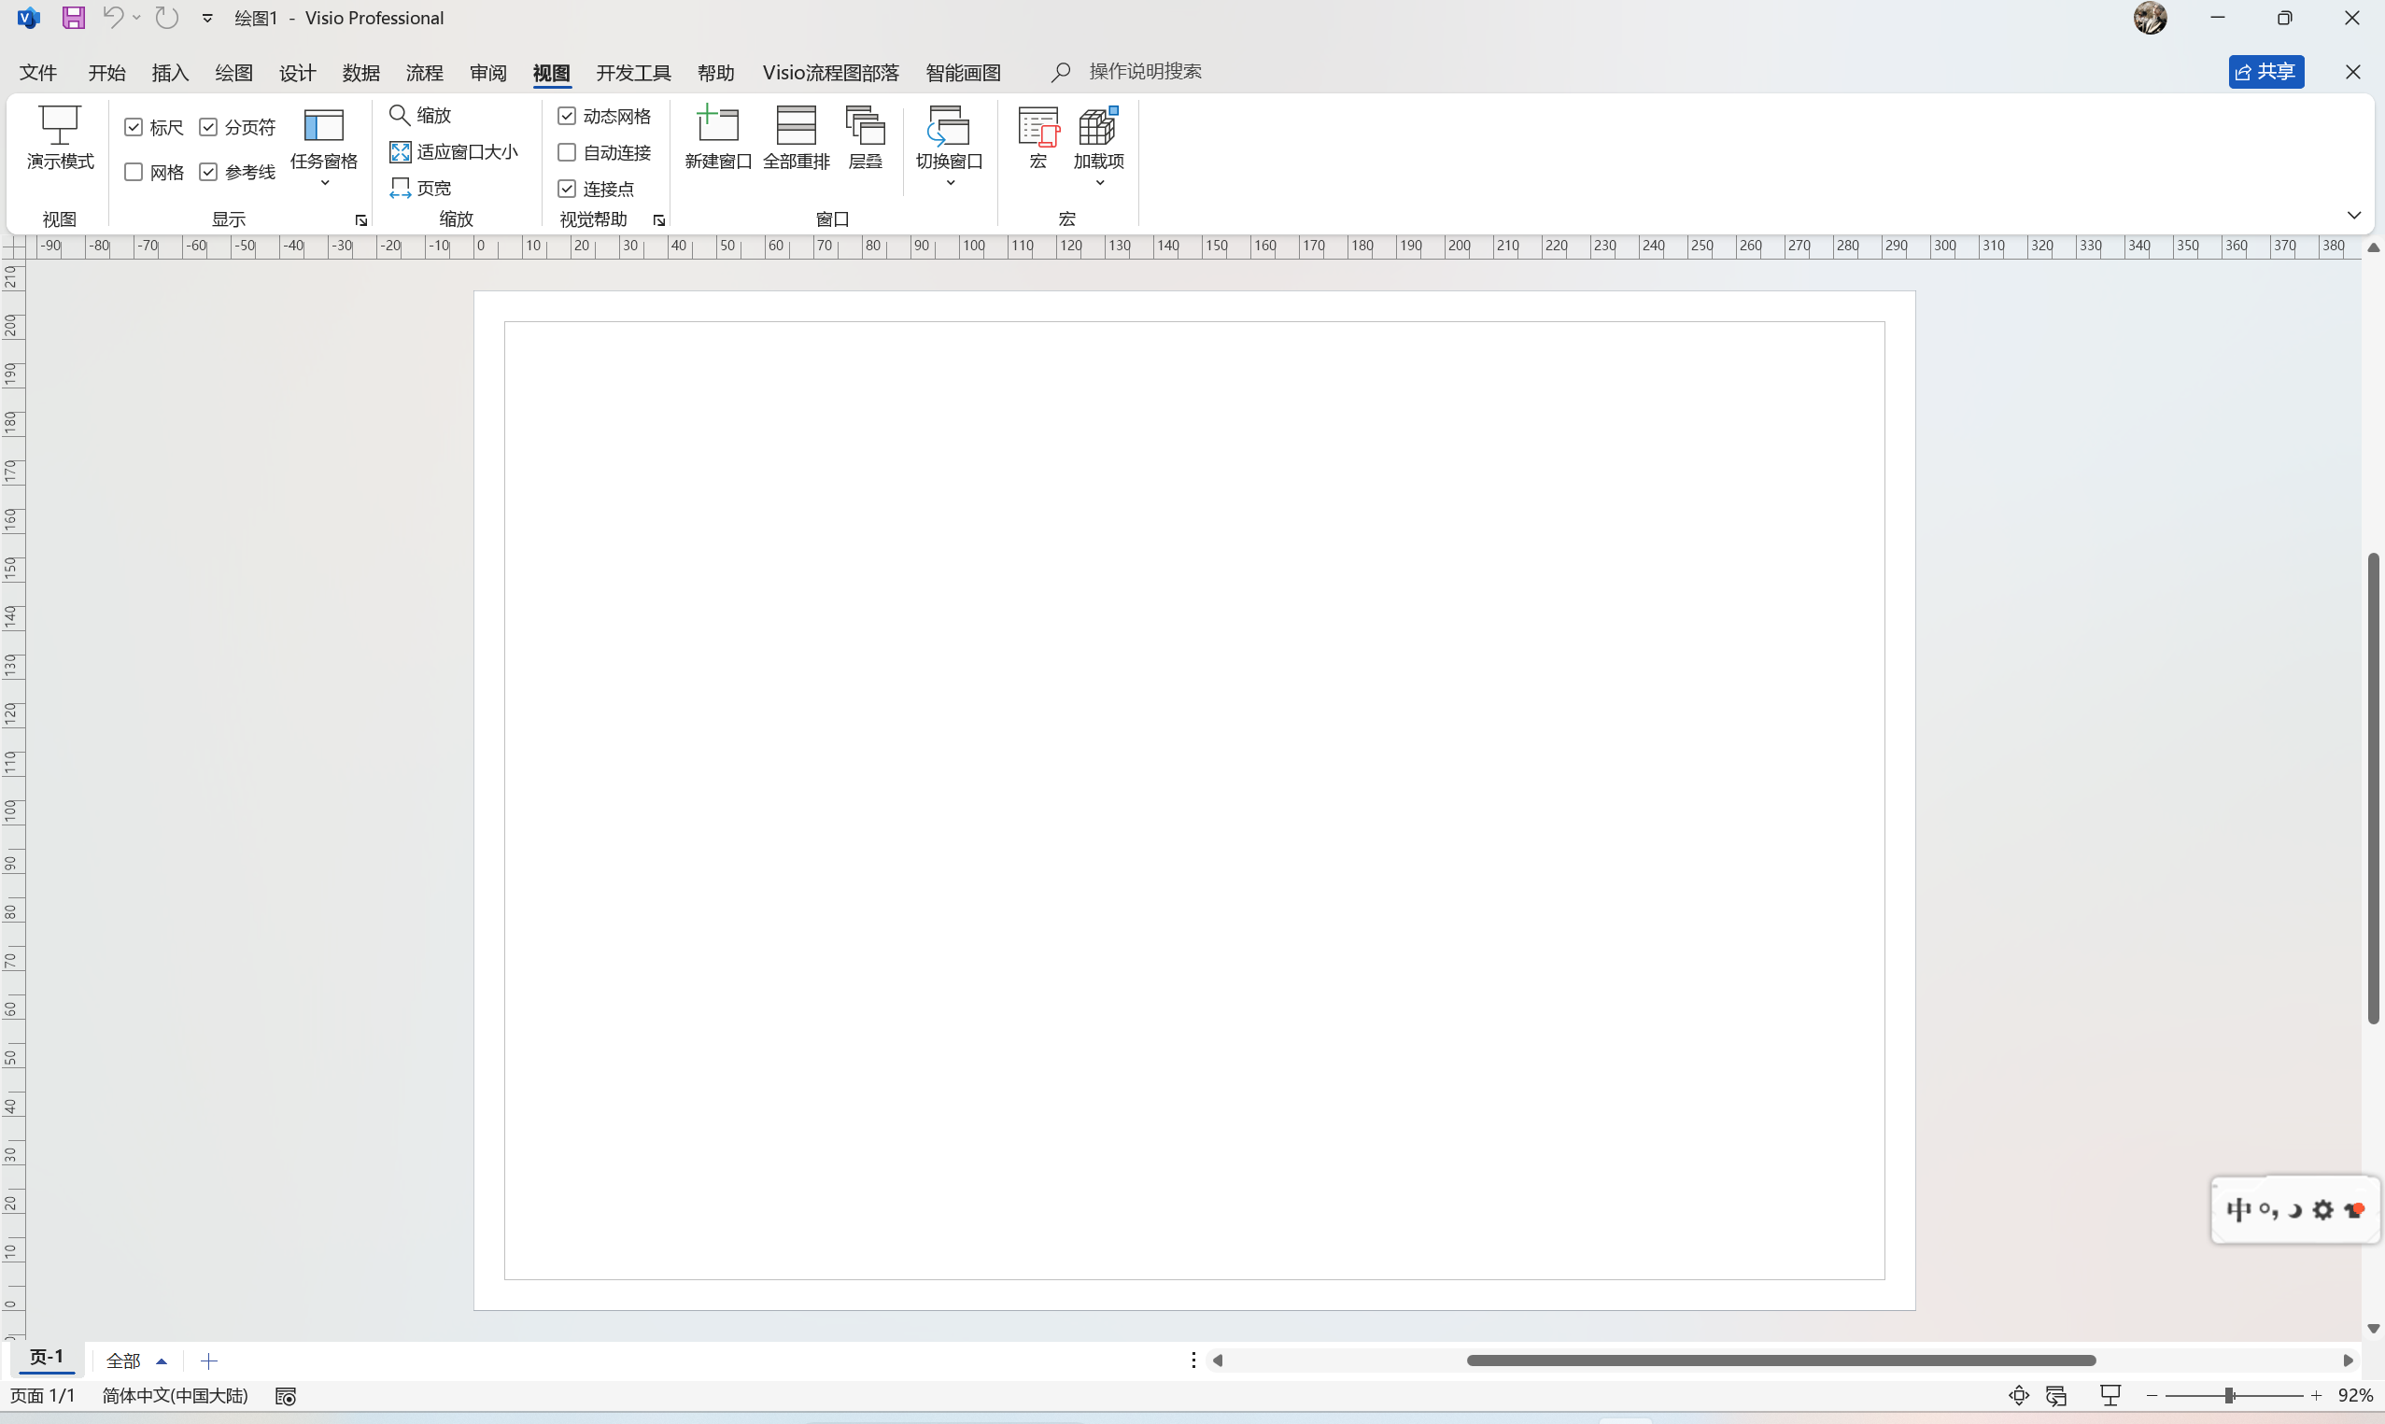Switch to the Insert (插入) tab

click(170, 72)
